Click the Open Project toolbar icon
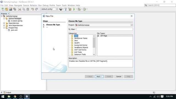 [x=11, y=9]
